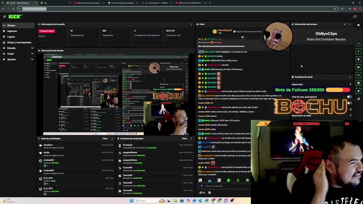Click the TRANSMITIENDO status badge
The width and height of the screenshot is (363, 204).
[47, 31]
